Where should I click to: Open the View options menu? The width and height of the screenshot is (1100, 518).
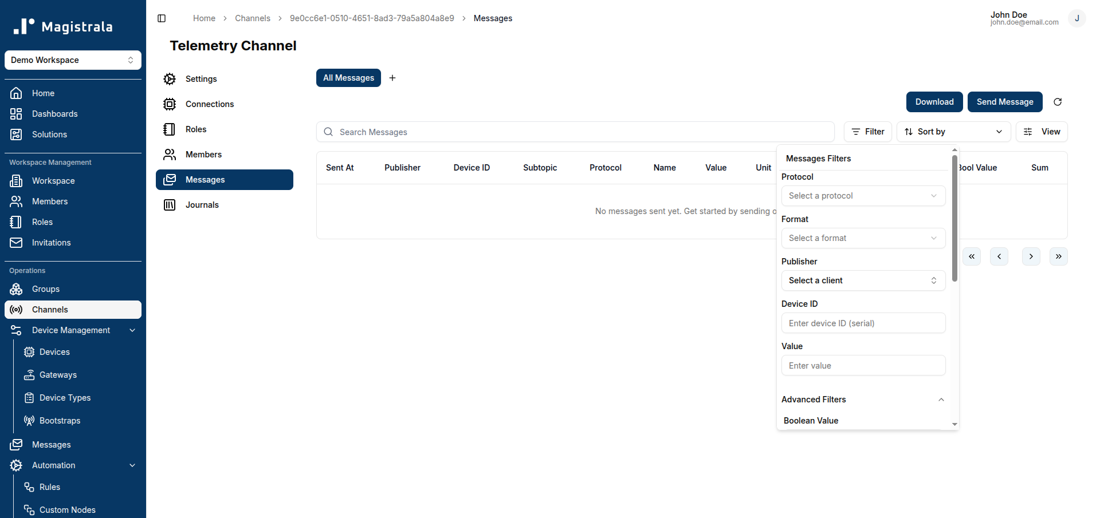pos(1042,132)
